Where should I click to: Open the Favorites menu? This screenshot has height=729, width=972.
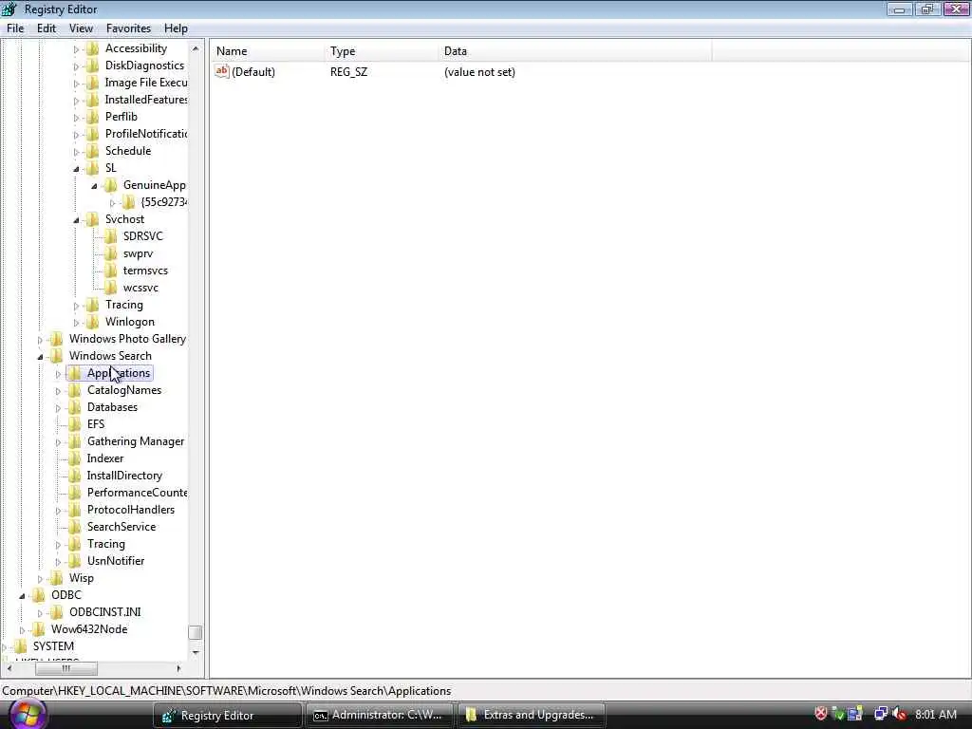point(128,28)
